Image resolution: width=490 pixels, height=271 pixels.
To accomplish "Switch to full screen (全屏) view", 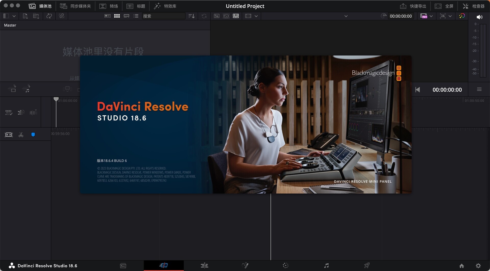I will (444, 6).
